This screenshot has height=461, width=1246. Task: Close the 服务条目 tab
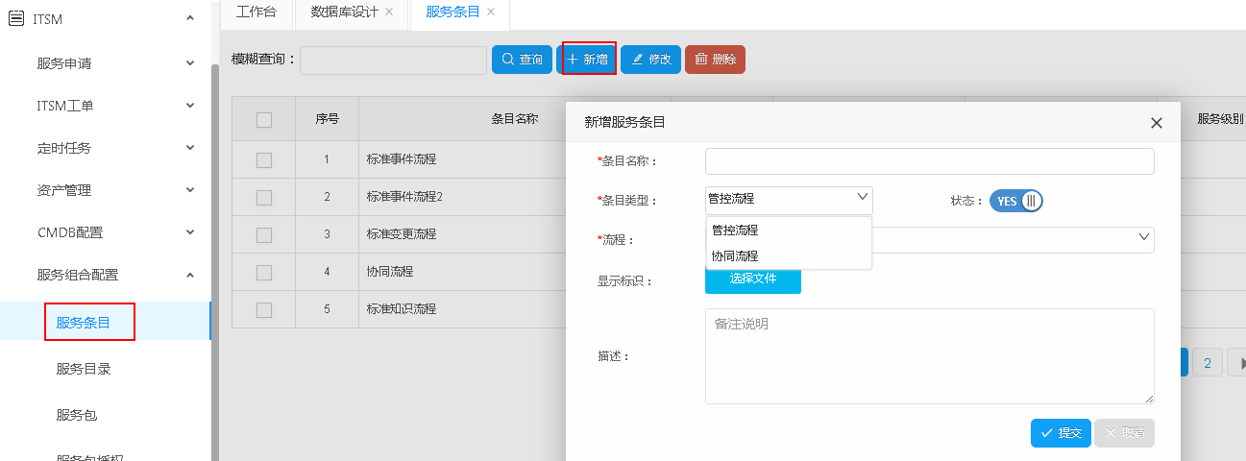[491, 12]
